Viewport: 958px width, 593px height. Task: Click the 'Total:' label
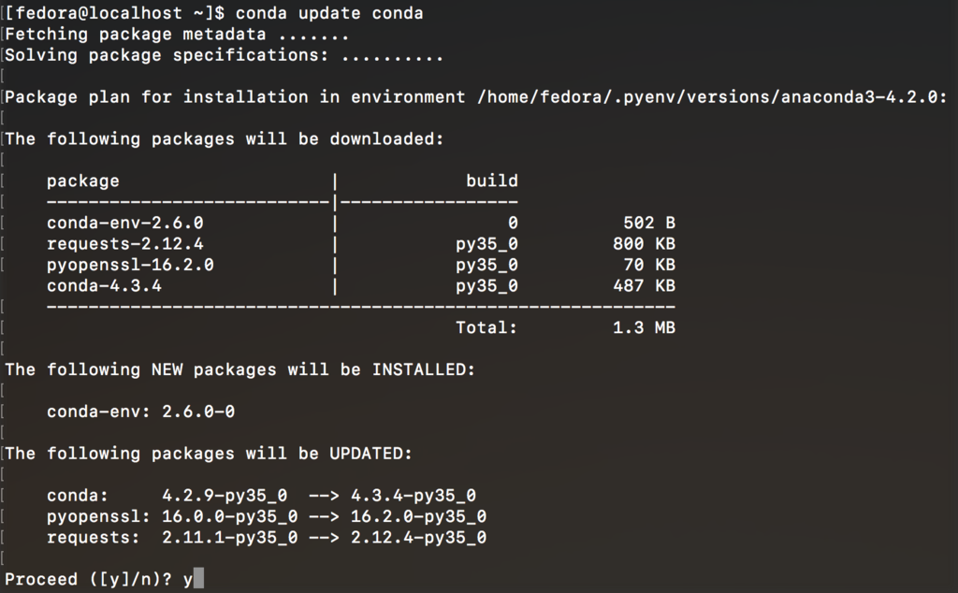[x=486, y=328]
